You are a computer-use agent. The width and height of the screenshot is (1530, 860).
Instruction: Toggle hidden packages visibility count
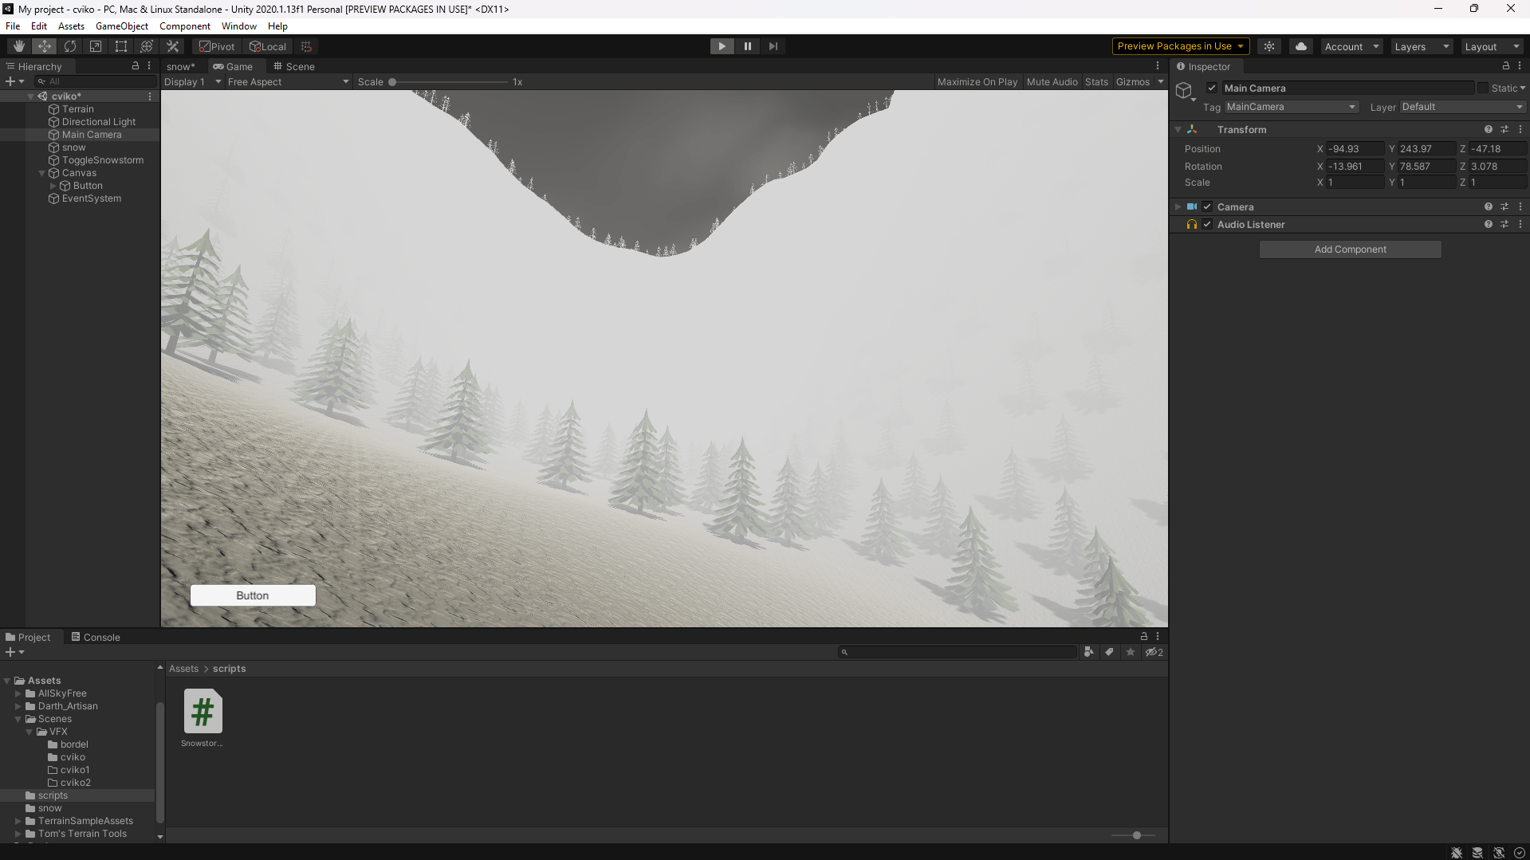1154,652
